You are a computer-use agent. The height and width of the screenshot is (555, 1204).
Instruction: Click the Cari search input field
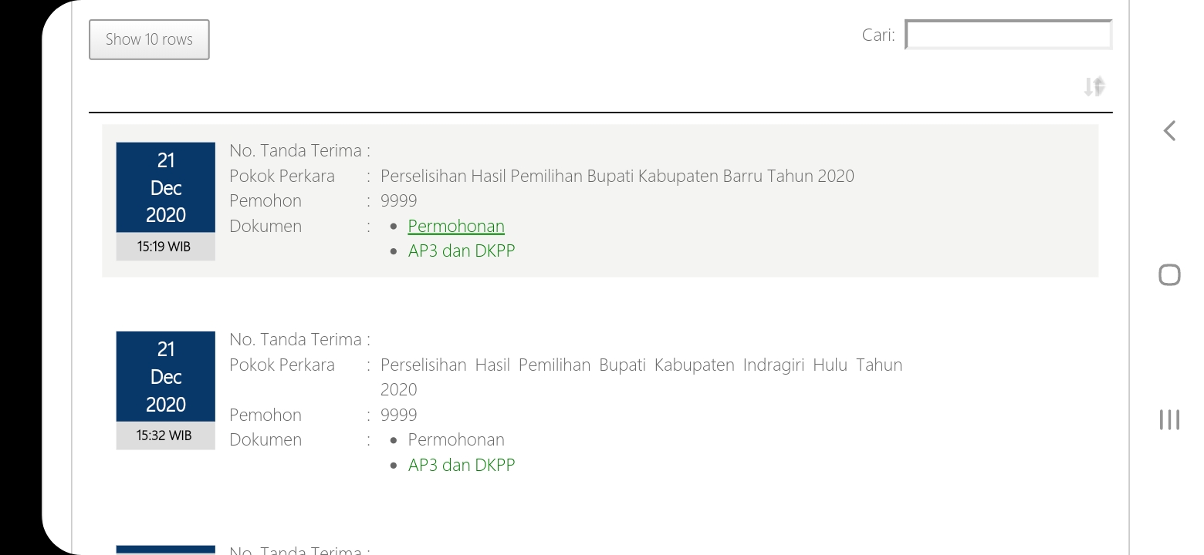pos(1008,35)
